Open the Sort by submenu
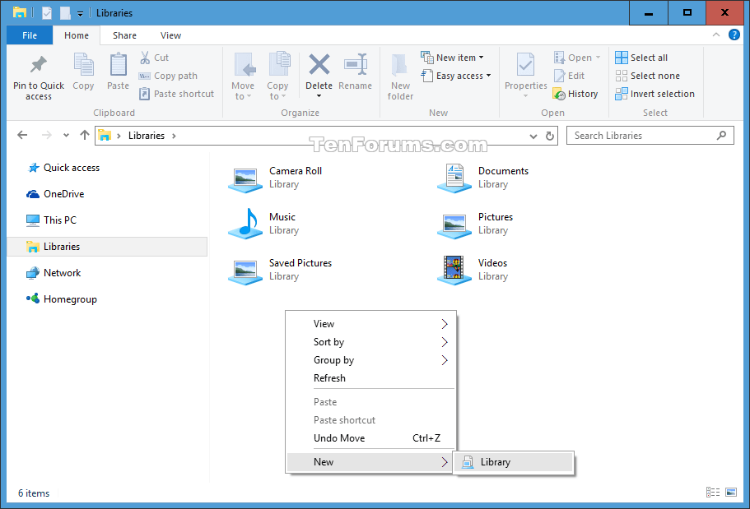The image size is (750, 509). click(x=329, y=342)
